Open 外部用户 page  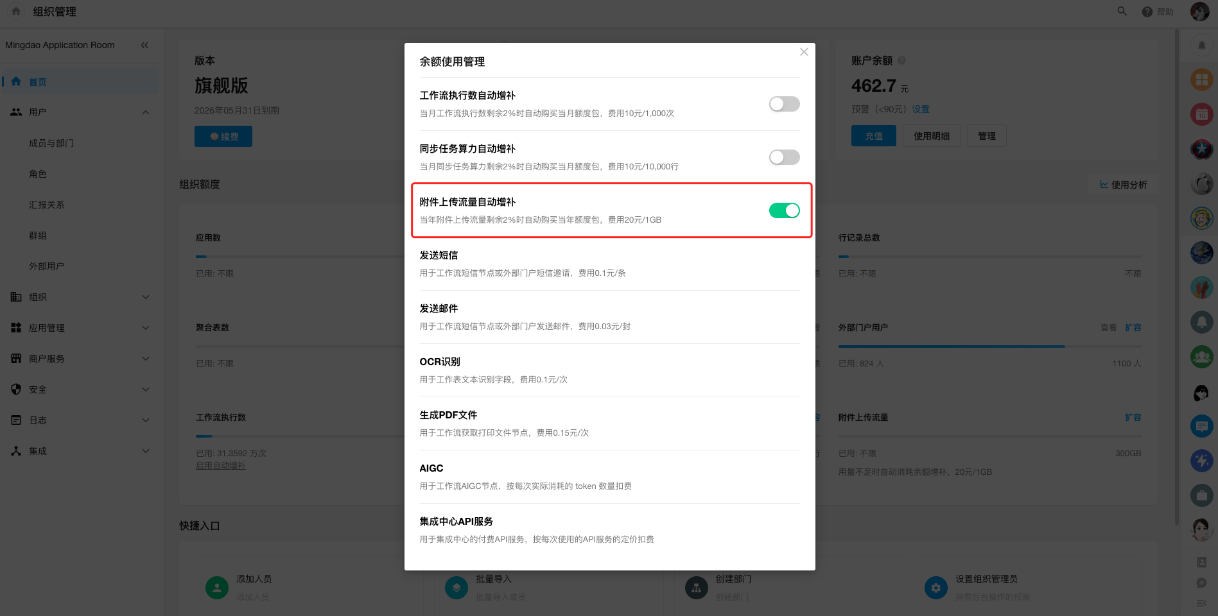tap(47, 266)
